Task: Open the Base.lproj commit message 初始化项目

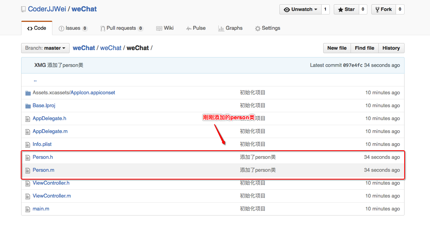Action: (253, 106)
